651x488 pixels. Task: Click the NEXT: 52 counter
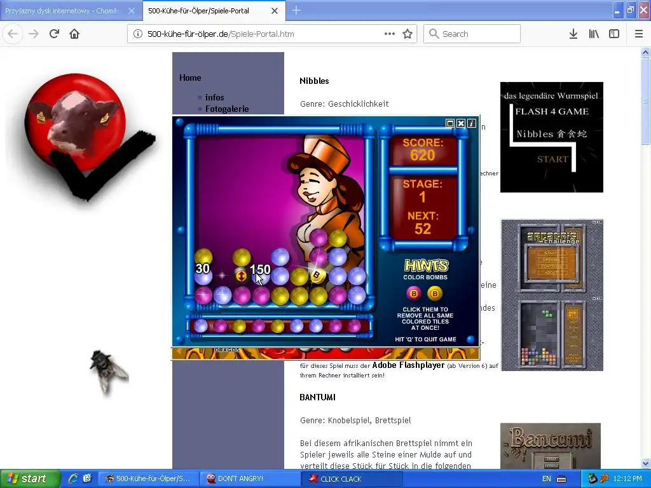[423, 223]
